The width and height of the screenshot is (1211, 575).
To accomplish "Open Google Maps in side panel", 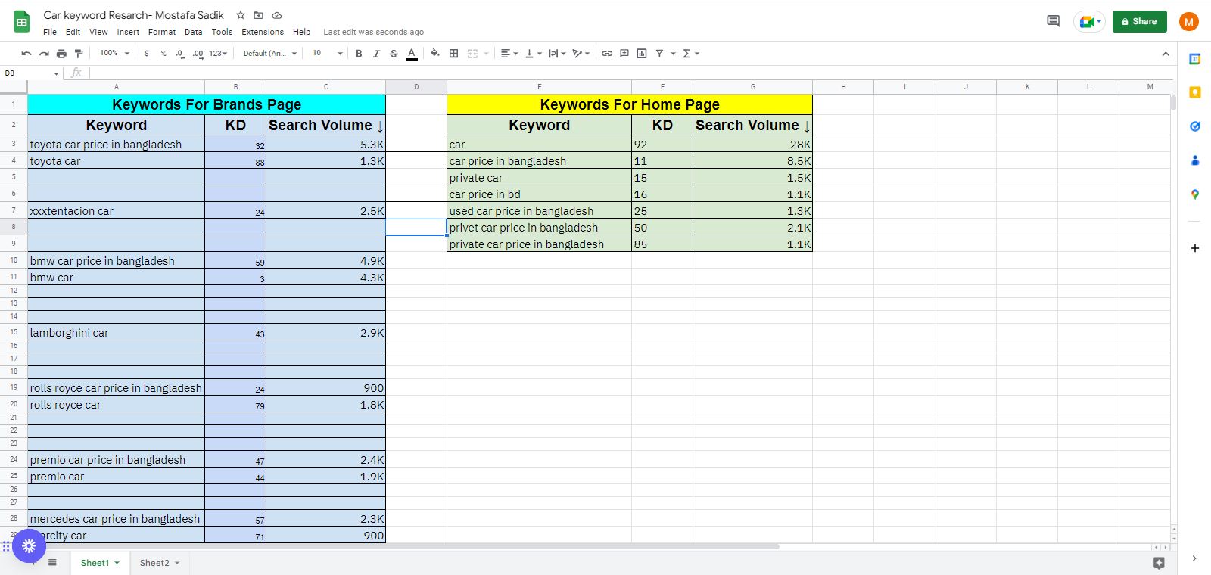I will coord(1194,194).
